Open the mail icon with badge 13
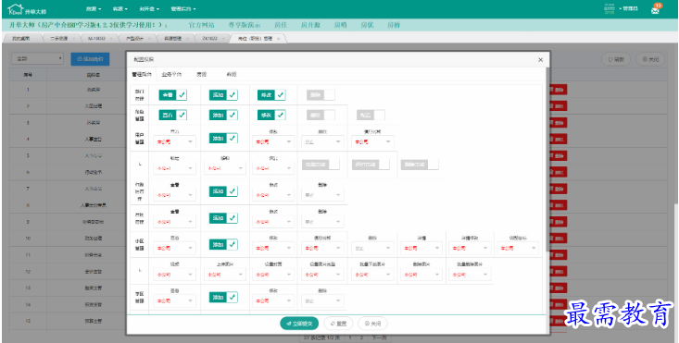The width and height of the screenshot is (679, 343). (x=655, y=9)
